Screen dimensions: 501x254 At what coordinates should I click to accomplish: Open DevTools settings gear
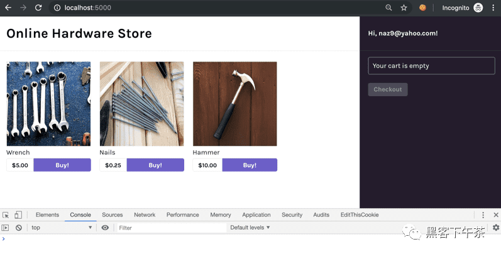click(x=495, y=228)
